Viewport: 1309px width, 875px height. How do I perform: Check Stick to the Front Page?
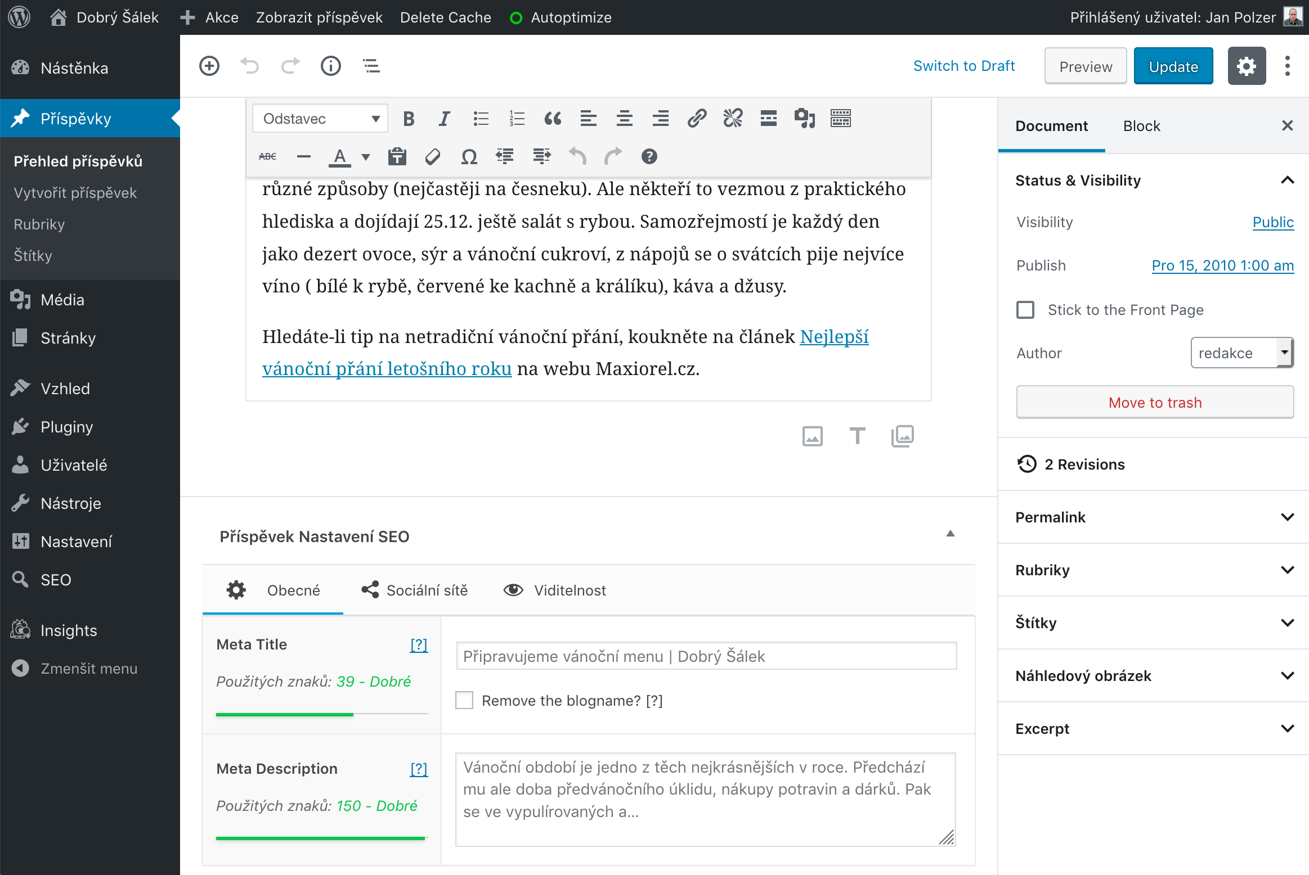(x=1025, y=310)
